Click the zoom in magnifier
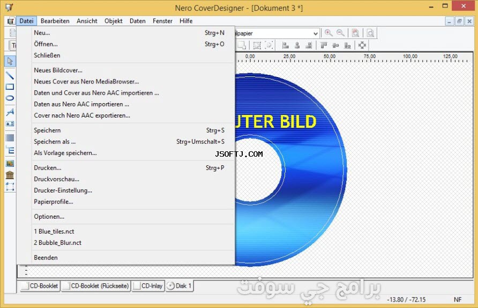This screenshot has height=308, width=478. click(x=328, y=33)
